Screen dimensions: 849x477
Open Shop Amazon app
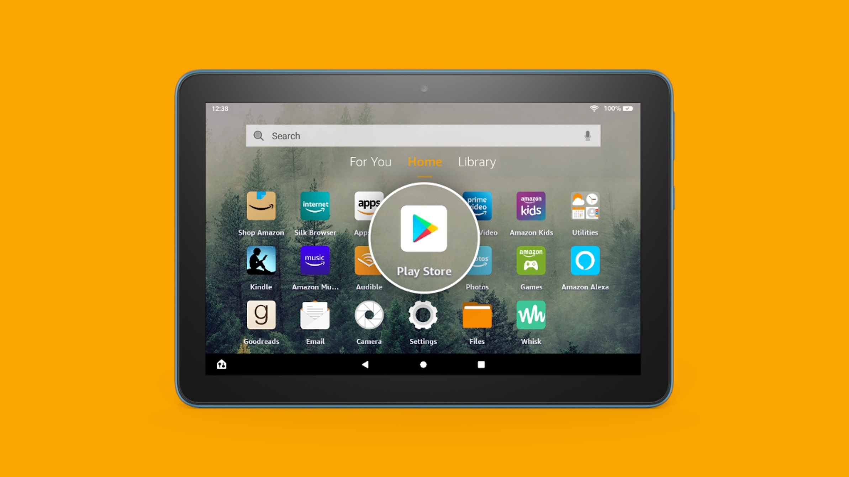click(x=261, y=213)
